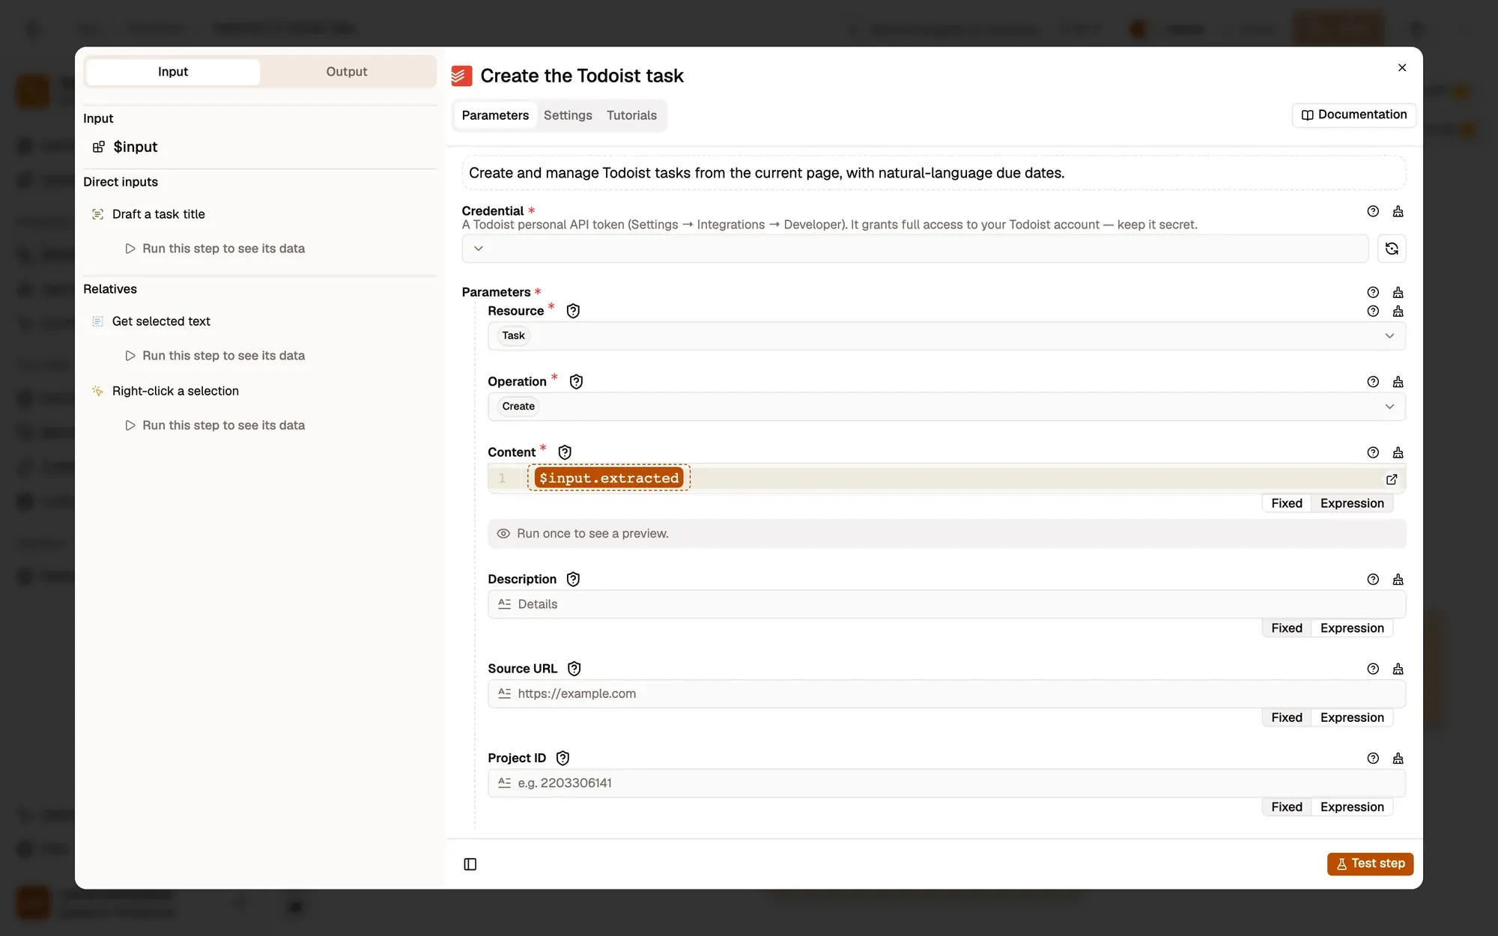Screen dimensions: 1498x936
Task: Open the Credential dropdown
Action: pyautogui.click(x=915, y=249)
